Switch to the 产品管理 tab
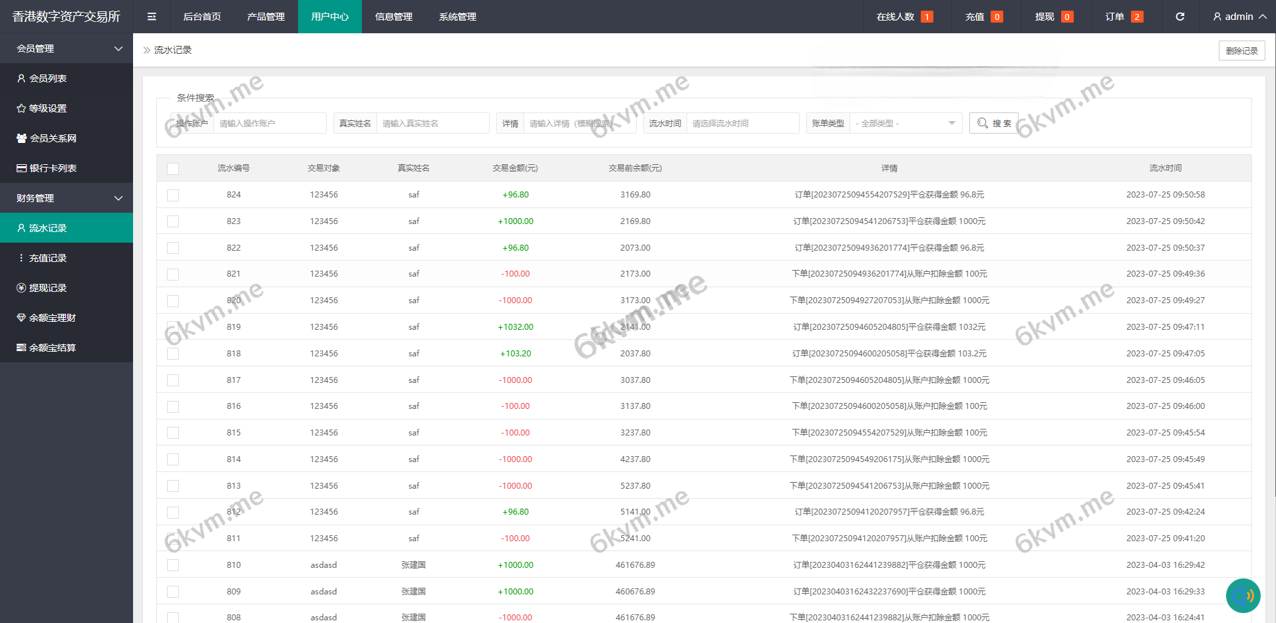Image resolution: width=1276 pixels, height=623 pixels. [x=265, y=17]
